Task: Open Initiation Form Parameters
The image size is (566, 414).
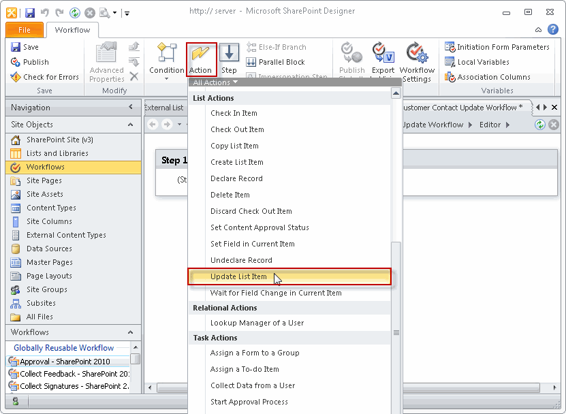Action: (x=498, y=47)
